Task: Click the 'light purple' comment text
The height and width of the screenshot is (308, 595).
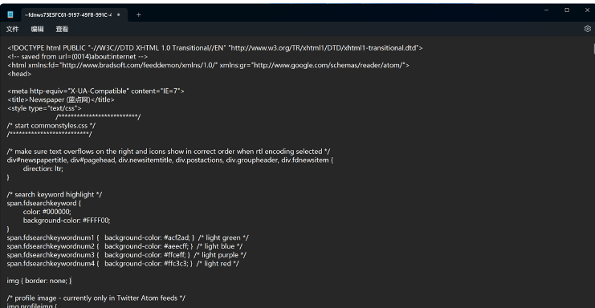Action: pos(220,255)
